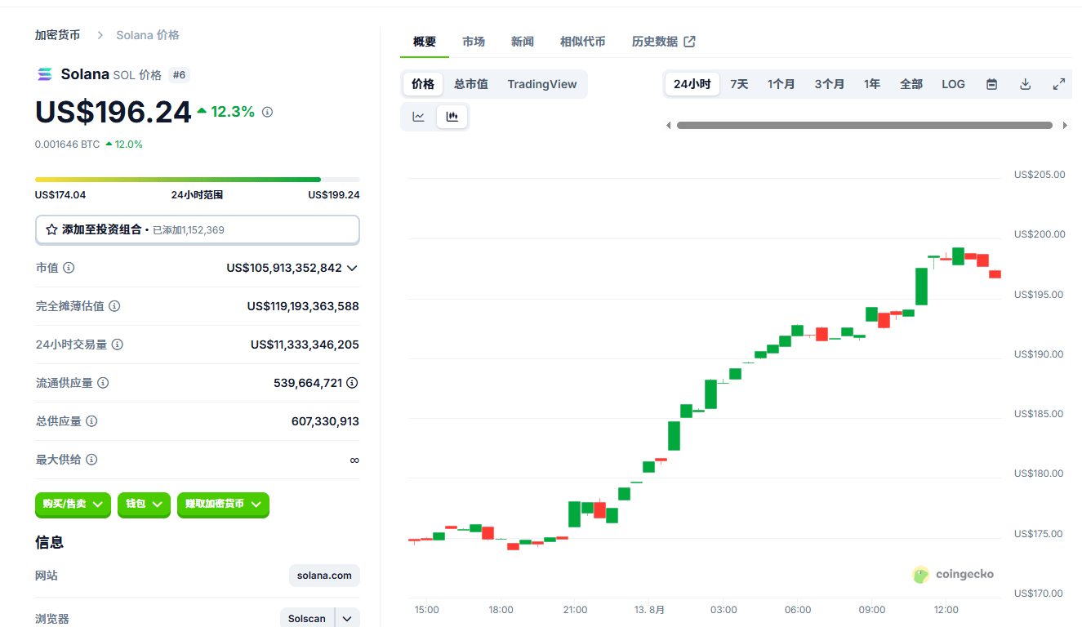Set chart range to 1个月

click(781, 84)
